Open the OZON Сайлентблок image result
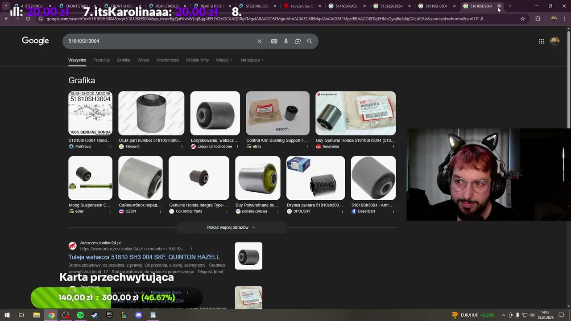 (141, 178)
